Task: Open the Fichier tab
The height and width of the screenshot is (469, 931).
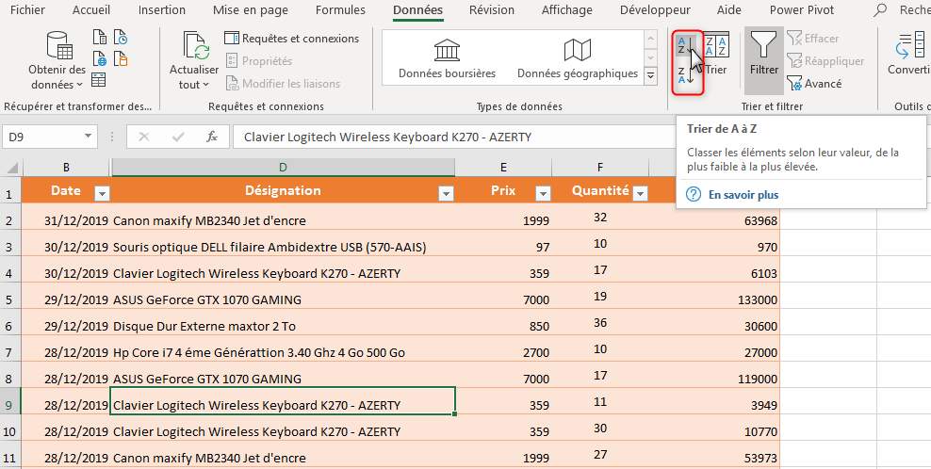Action: pyautogui.click(x=27, y=10)
